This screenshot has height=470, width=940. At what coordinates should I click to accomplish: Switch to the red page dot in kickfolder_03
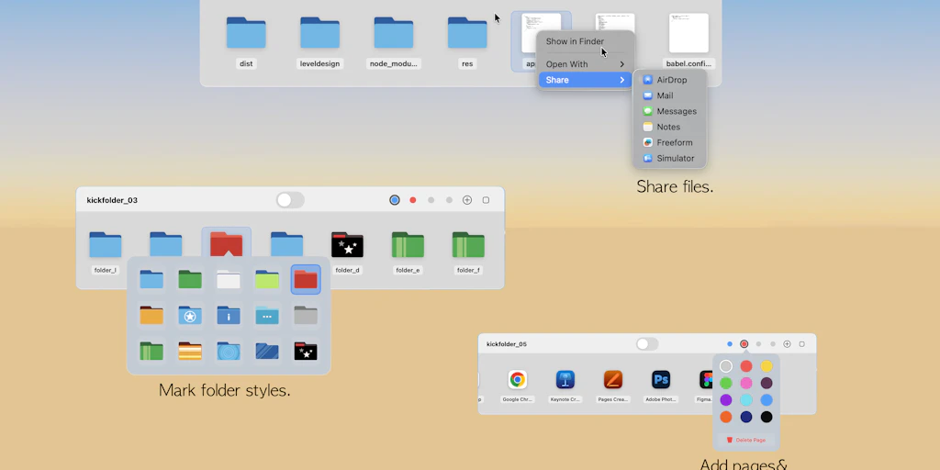(412, 200)
